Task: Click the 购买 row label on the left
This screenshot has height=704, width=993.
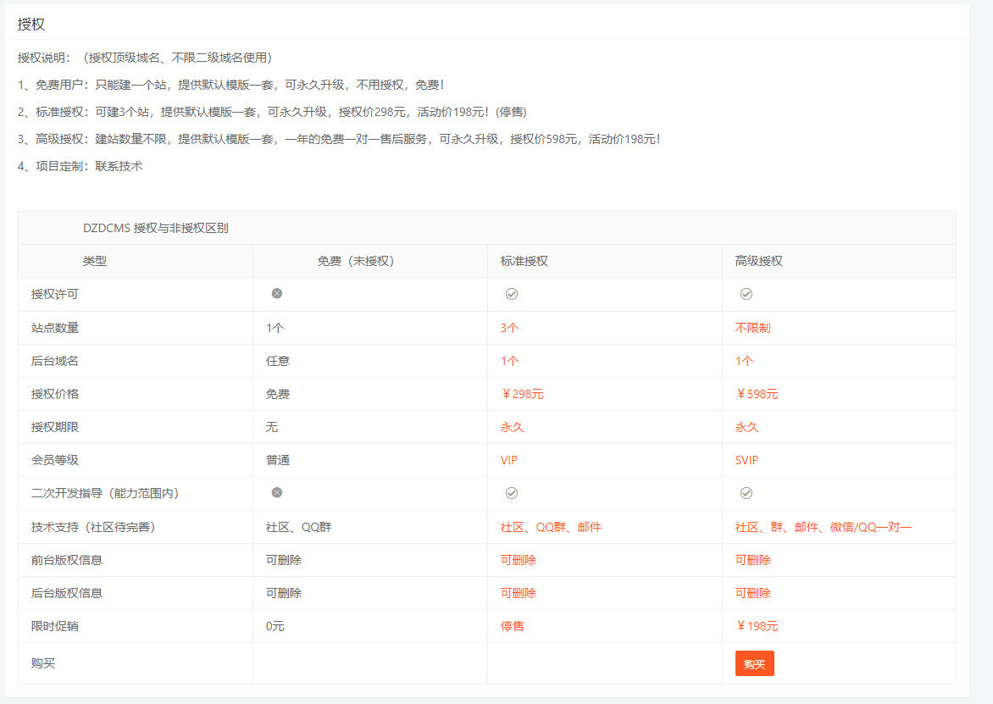Action: 43,662
